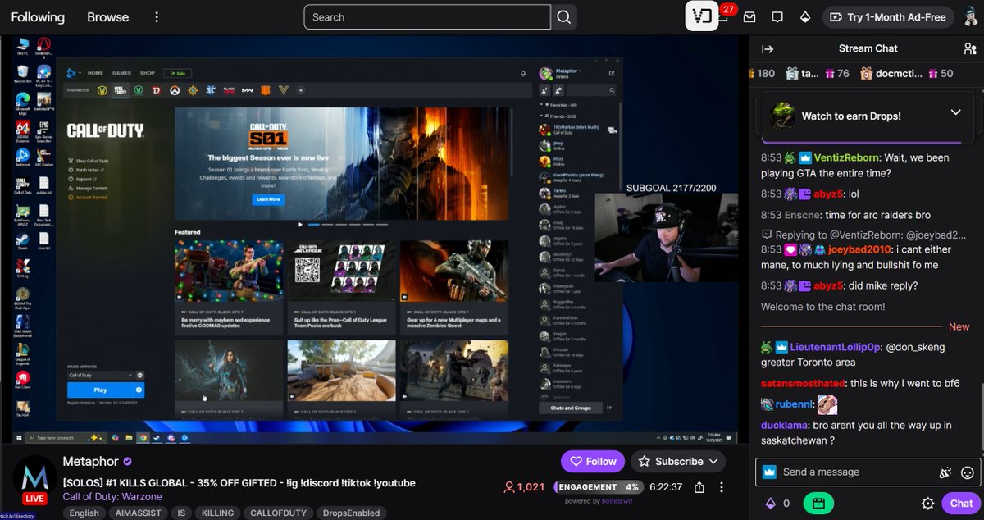Click VentizReborn's username in chat
Image resolution: width=984 pixels, height=520 pixels.
pos(847,157)
